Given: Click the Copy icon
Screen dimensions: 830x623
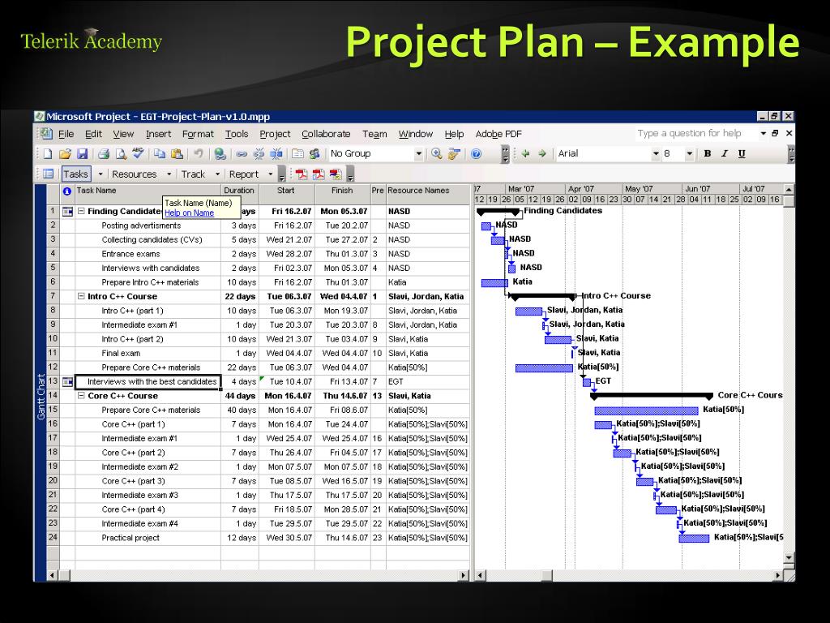Looking at the screenshot, I should 160,153.
